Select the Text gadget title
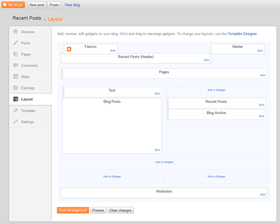280x223 pixels. click(112, 90)
